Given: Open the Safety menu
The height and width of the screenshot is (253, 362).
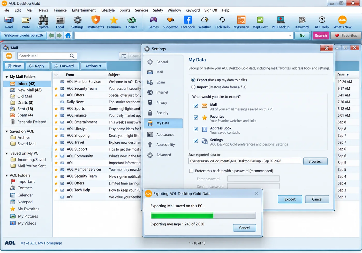Looking at the screenshot, I should coord(158,10).
